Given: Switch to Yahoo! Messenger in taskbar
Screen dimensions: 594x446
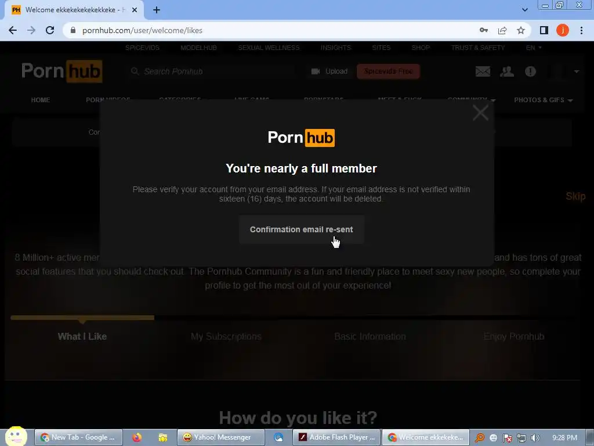Looking at the screenshot, I should click(x=221, y=437).
